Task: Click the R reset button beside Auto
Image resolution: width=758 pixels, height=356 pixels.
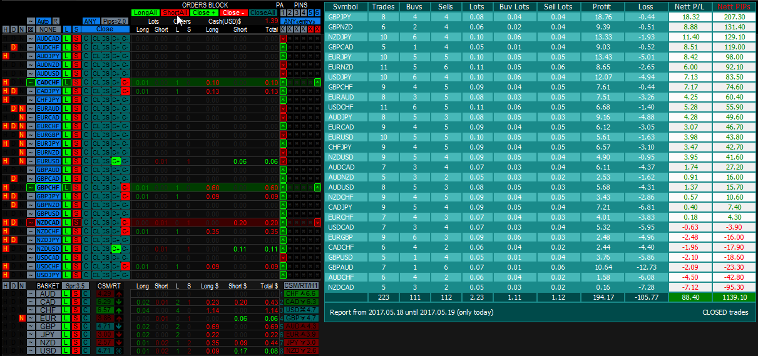Action: point(56,21)
